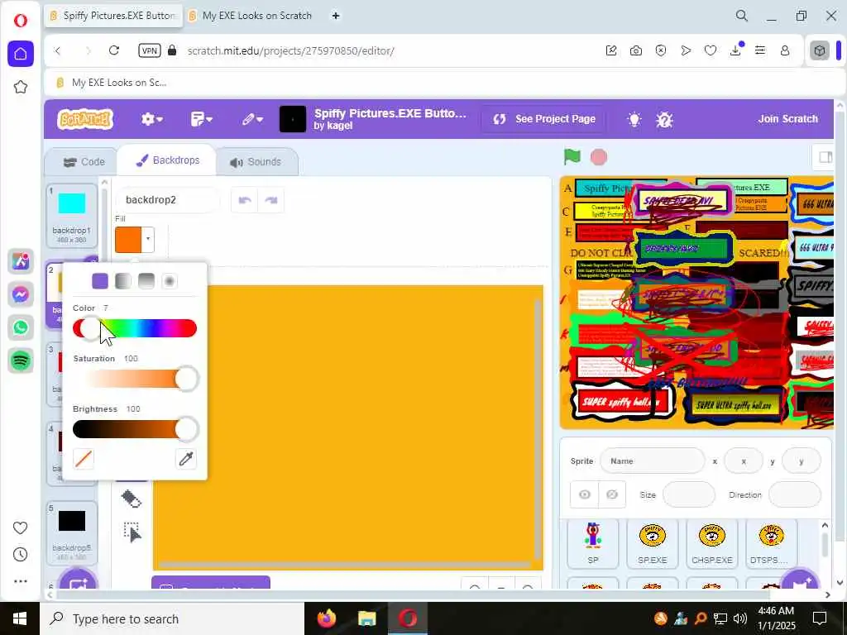This screenshot has width=847, height=635.
Task: Click the Color hue slider
Action: (x=135, y=328)
